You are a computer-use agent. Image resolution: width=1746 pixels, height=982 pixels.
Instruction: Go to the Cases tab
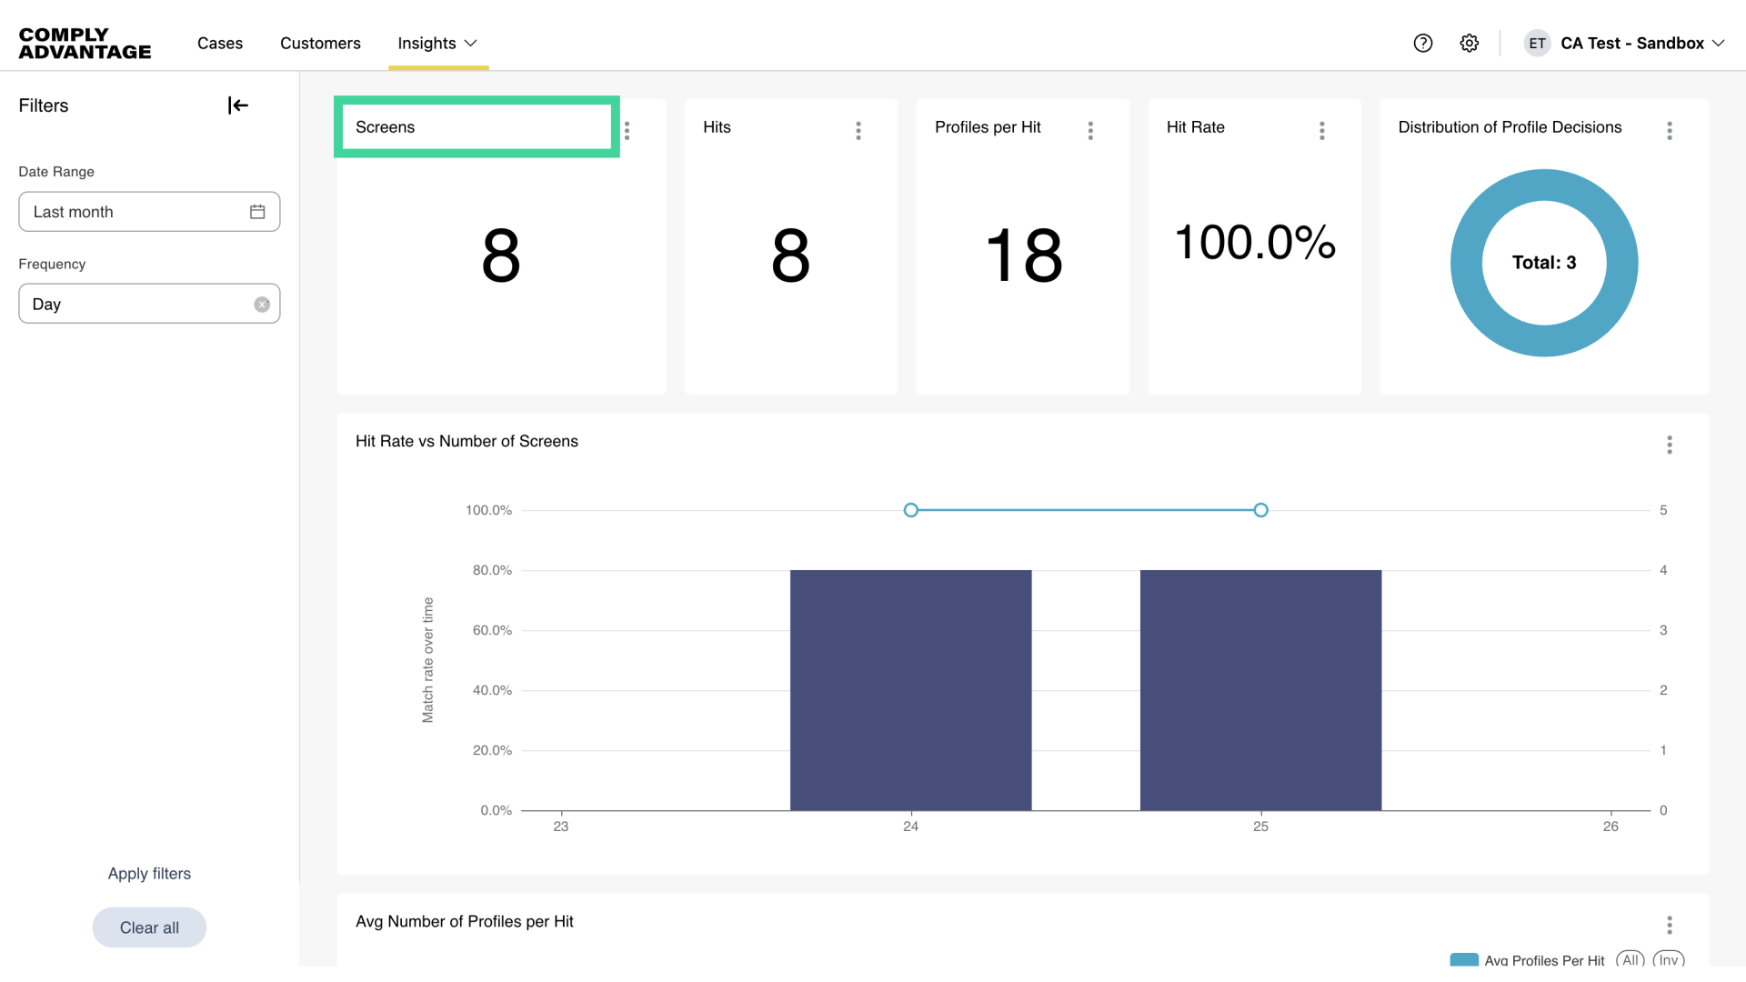(220, 43)
